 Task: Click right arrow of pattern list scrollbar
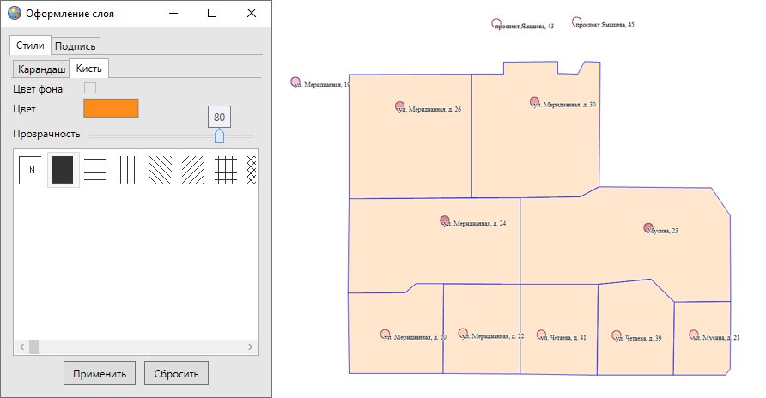(x=251, y=347)
